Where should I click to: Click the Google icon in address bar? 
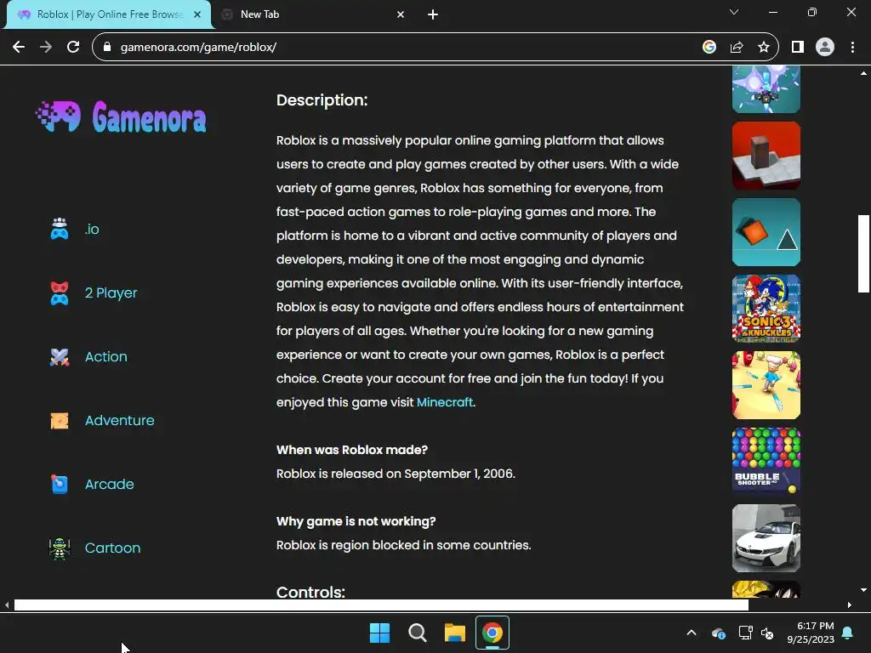(x=709, y=48)
